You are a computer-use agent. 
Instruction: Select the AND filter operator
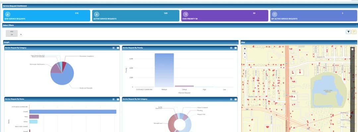coord(12,31)
